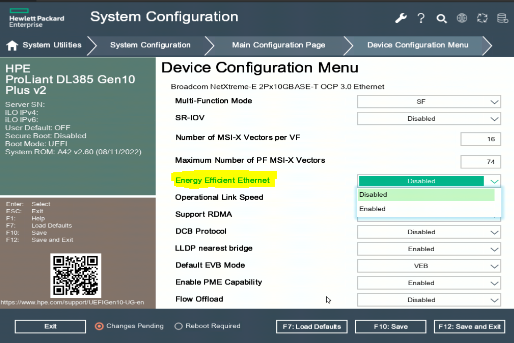This screenshot has height=343, width=514.
Task: Select the globe language icon
Action: 462,18
